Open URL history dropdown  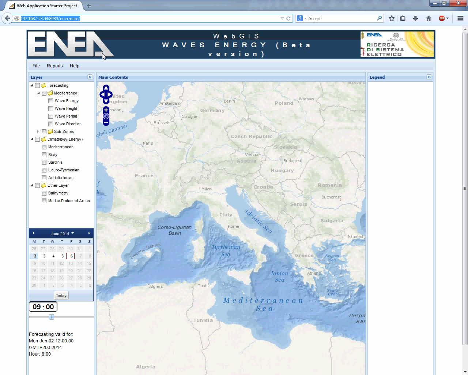point(282,18)
